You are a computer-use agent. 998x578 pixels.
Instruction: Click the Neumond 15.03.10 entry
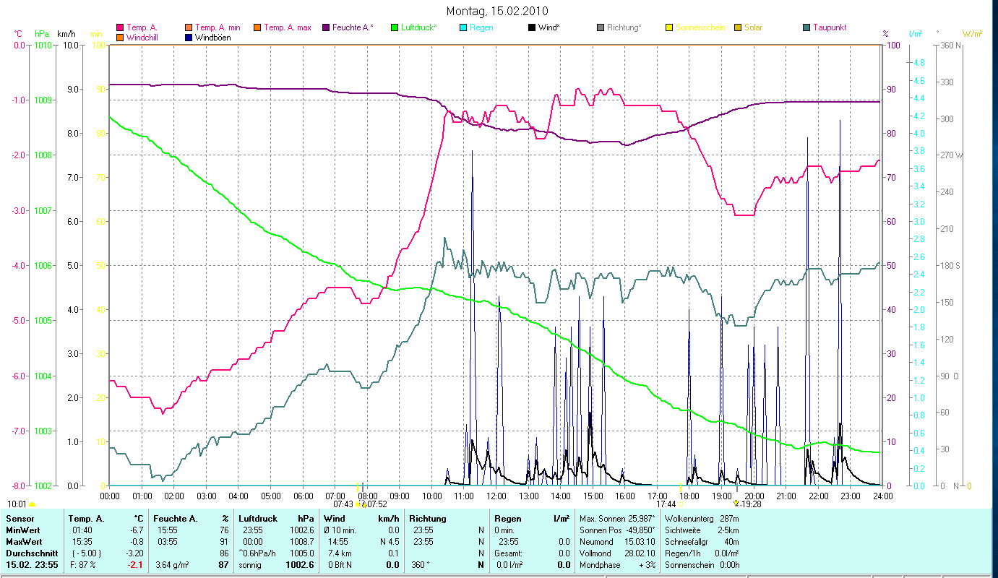pyautogui.click(x=617, y=541)
